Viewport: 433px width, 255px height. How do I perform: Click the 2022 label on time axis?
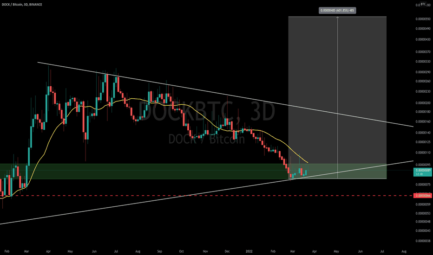point(249,251)
